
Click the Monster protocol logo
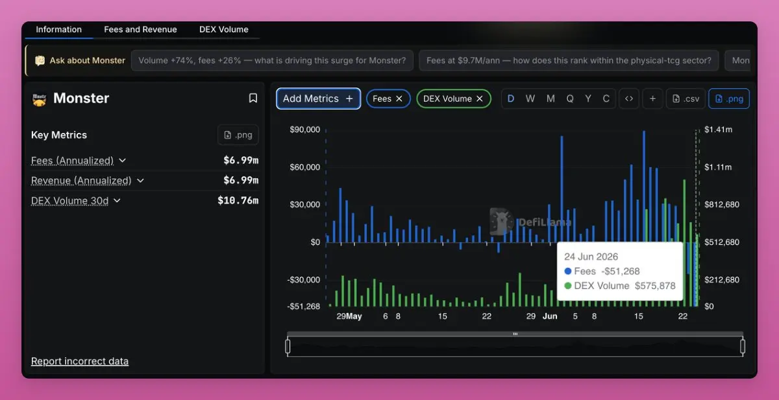[39, 99]
